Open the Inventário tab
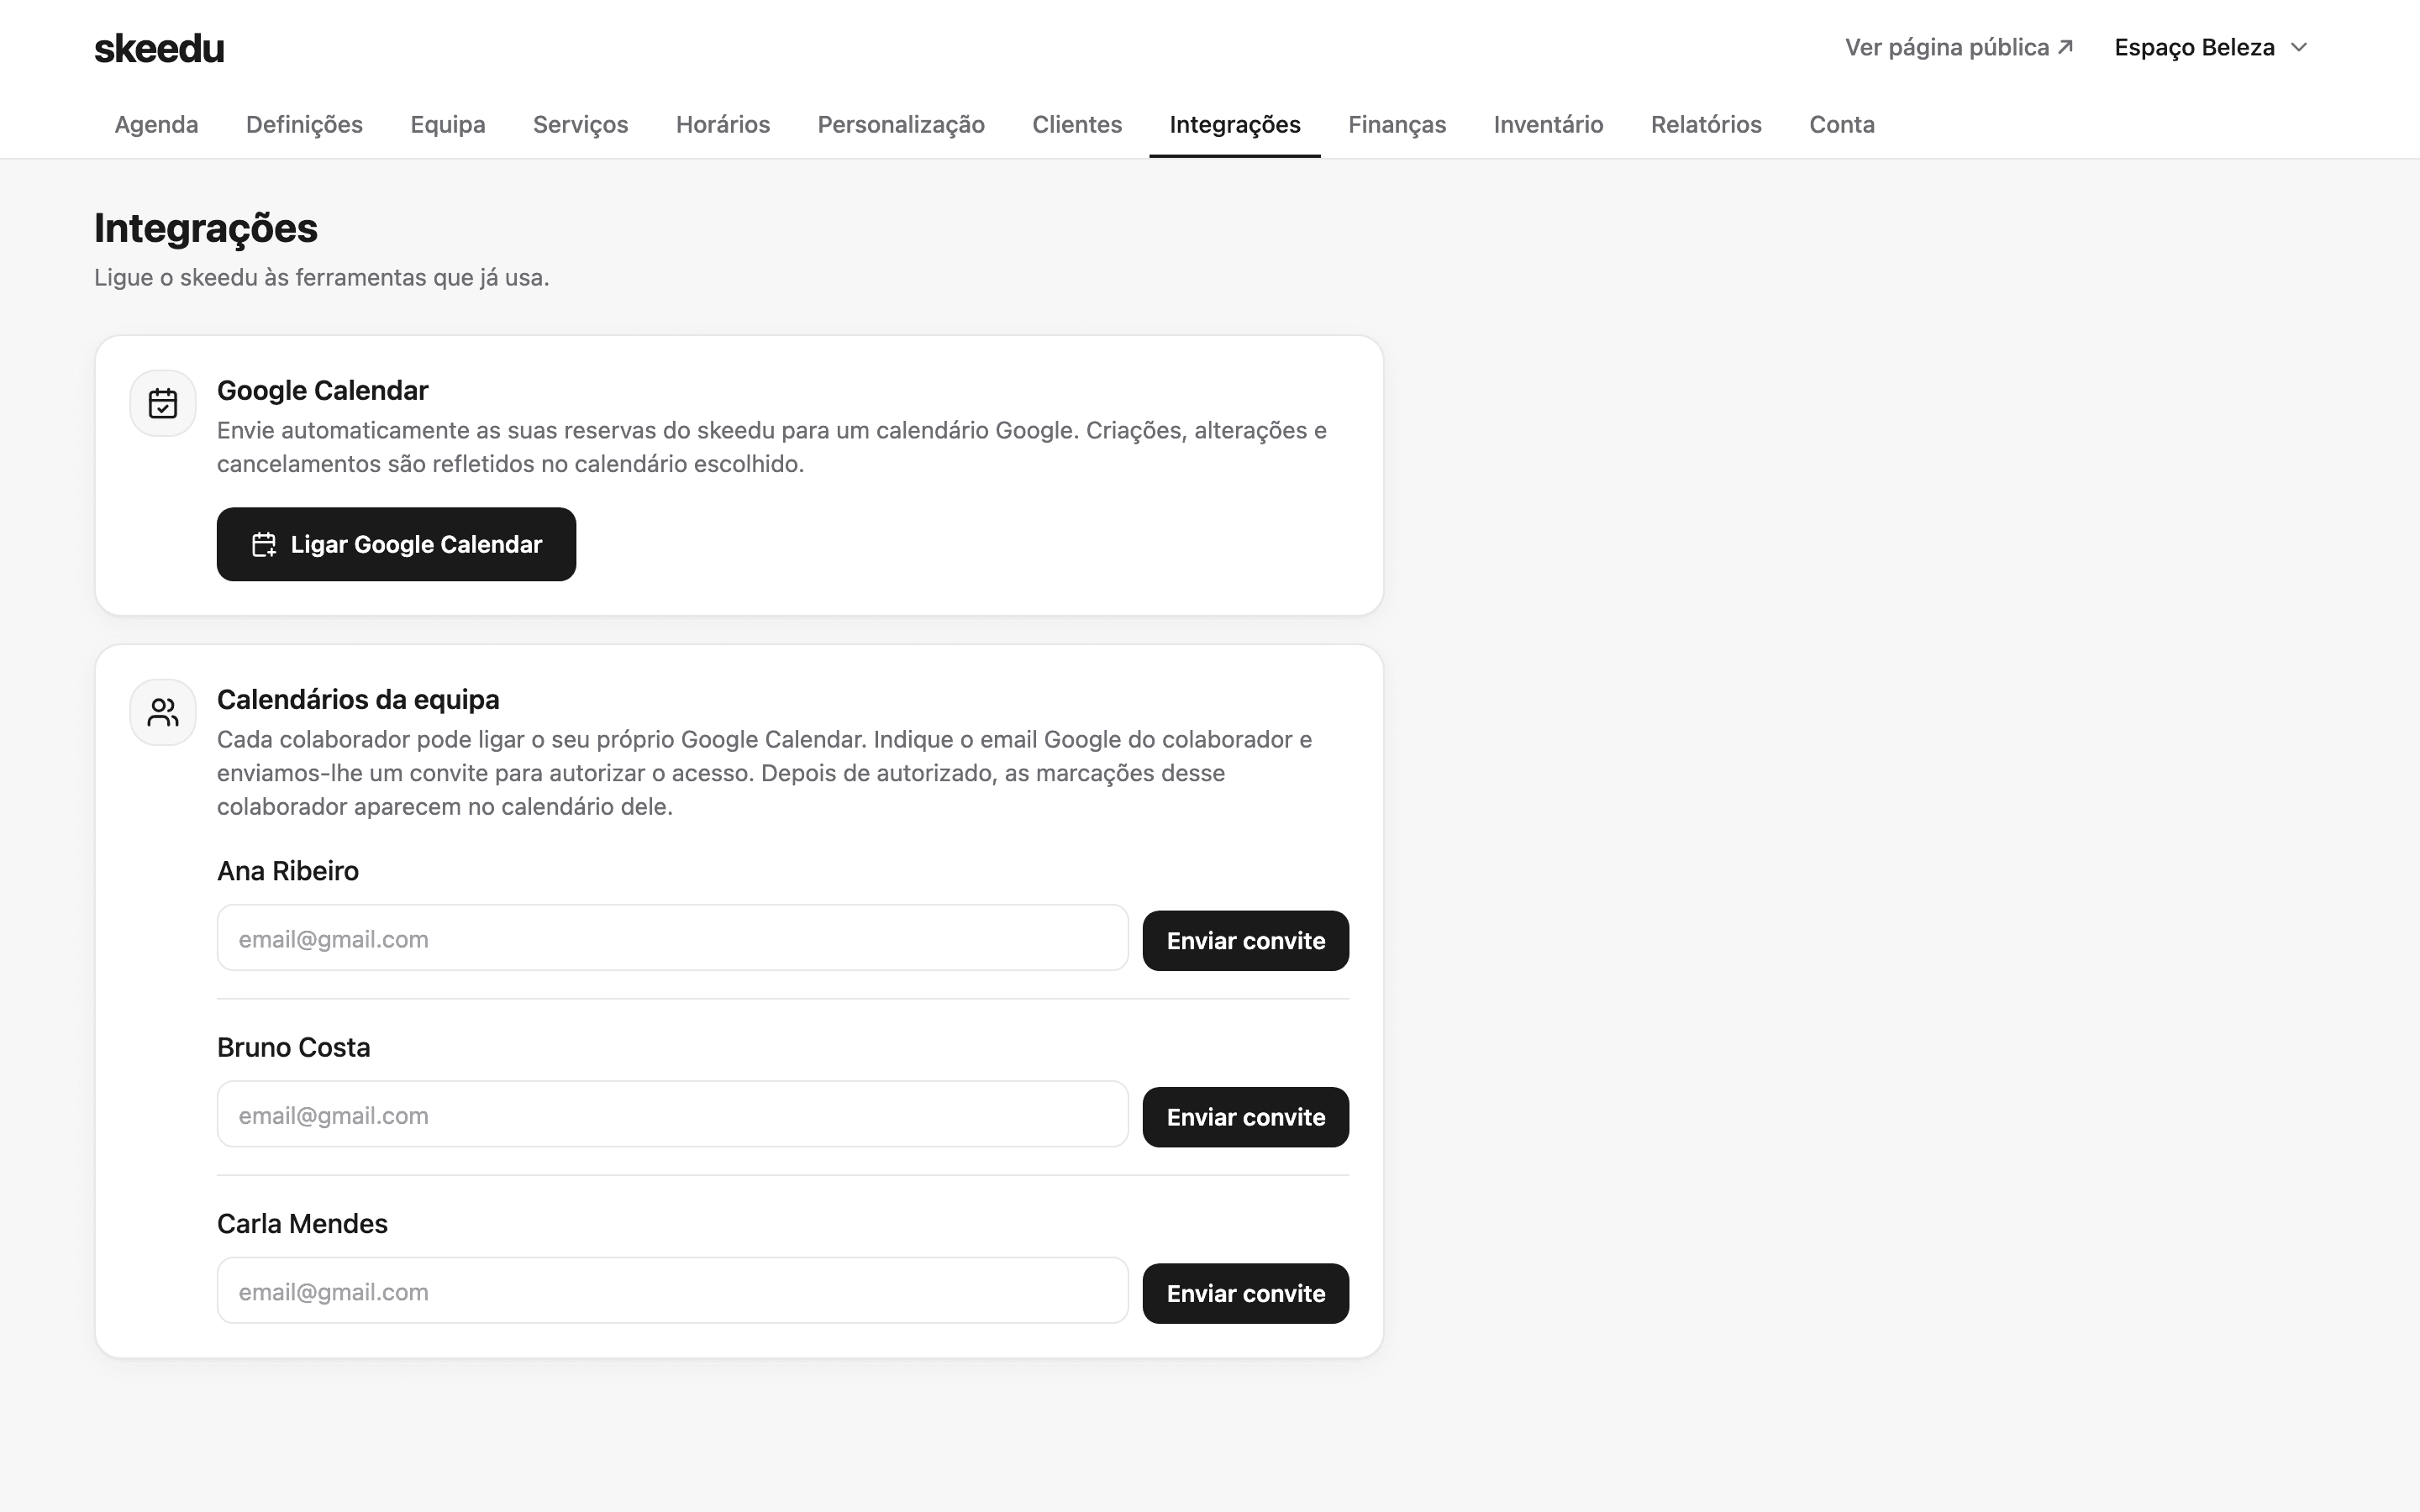This screenshot has height=1512, width=2420. (x=1548, y=124)
